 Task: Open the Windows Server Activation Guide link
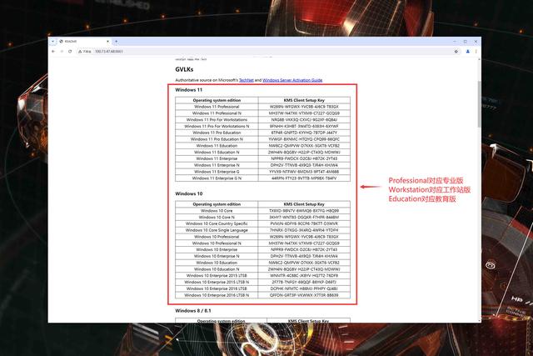coord(292,80)
